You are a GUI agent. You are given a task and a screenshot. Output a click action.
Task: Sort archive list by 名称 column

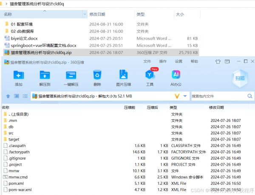6,107
